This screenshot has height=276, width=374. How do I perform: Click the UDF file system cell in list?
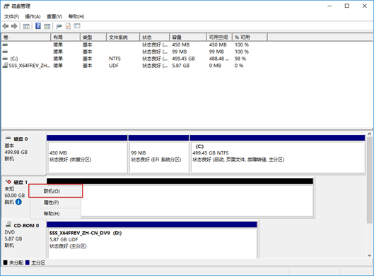114,66
